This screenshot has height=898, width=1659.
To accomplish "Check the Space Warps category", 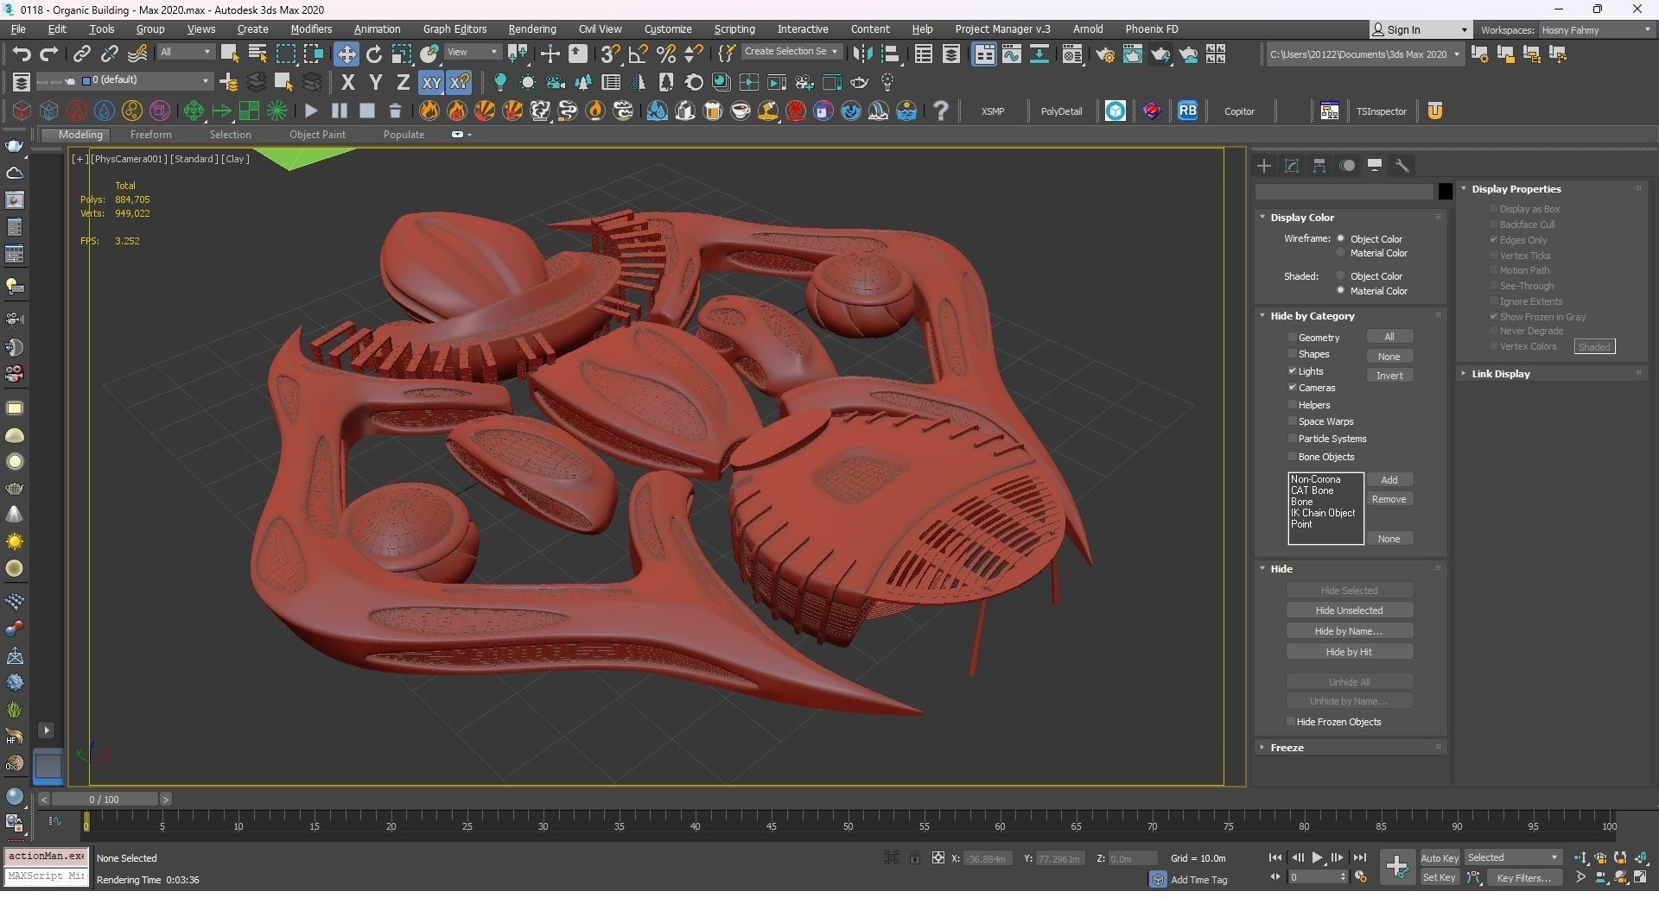I will 1293,421.
